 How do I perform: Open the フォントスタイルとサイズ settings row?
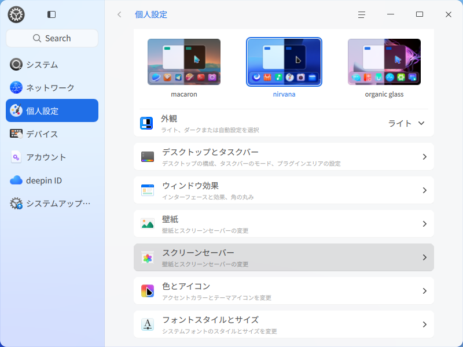284,324
